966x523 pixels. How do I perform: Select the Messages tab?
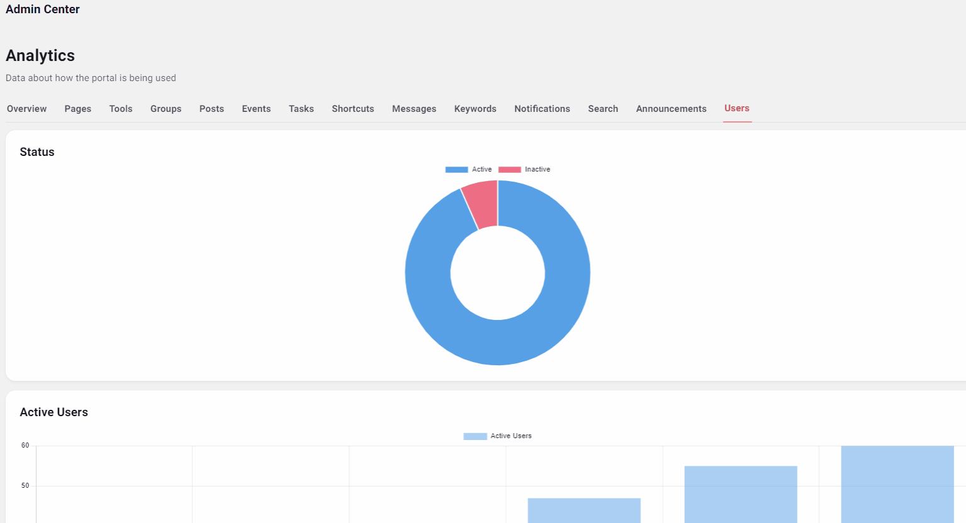tap(414, 109)
